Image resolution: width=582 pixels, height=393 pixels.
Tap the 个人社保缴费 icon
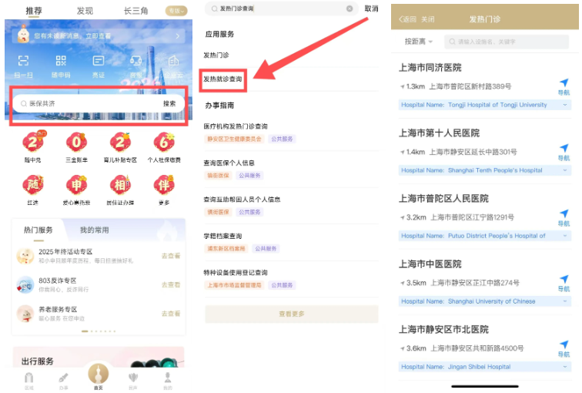pyautogui.click(x=164, y=145)
